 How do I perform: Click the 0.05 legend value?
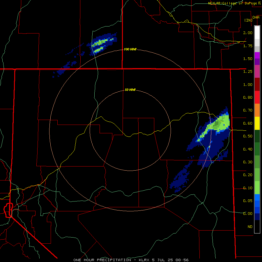tap(248, 201)
